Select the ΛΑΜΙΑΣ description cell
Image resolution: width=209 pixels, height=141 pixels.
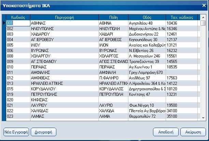pos(65,116)
